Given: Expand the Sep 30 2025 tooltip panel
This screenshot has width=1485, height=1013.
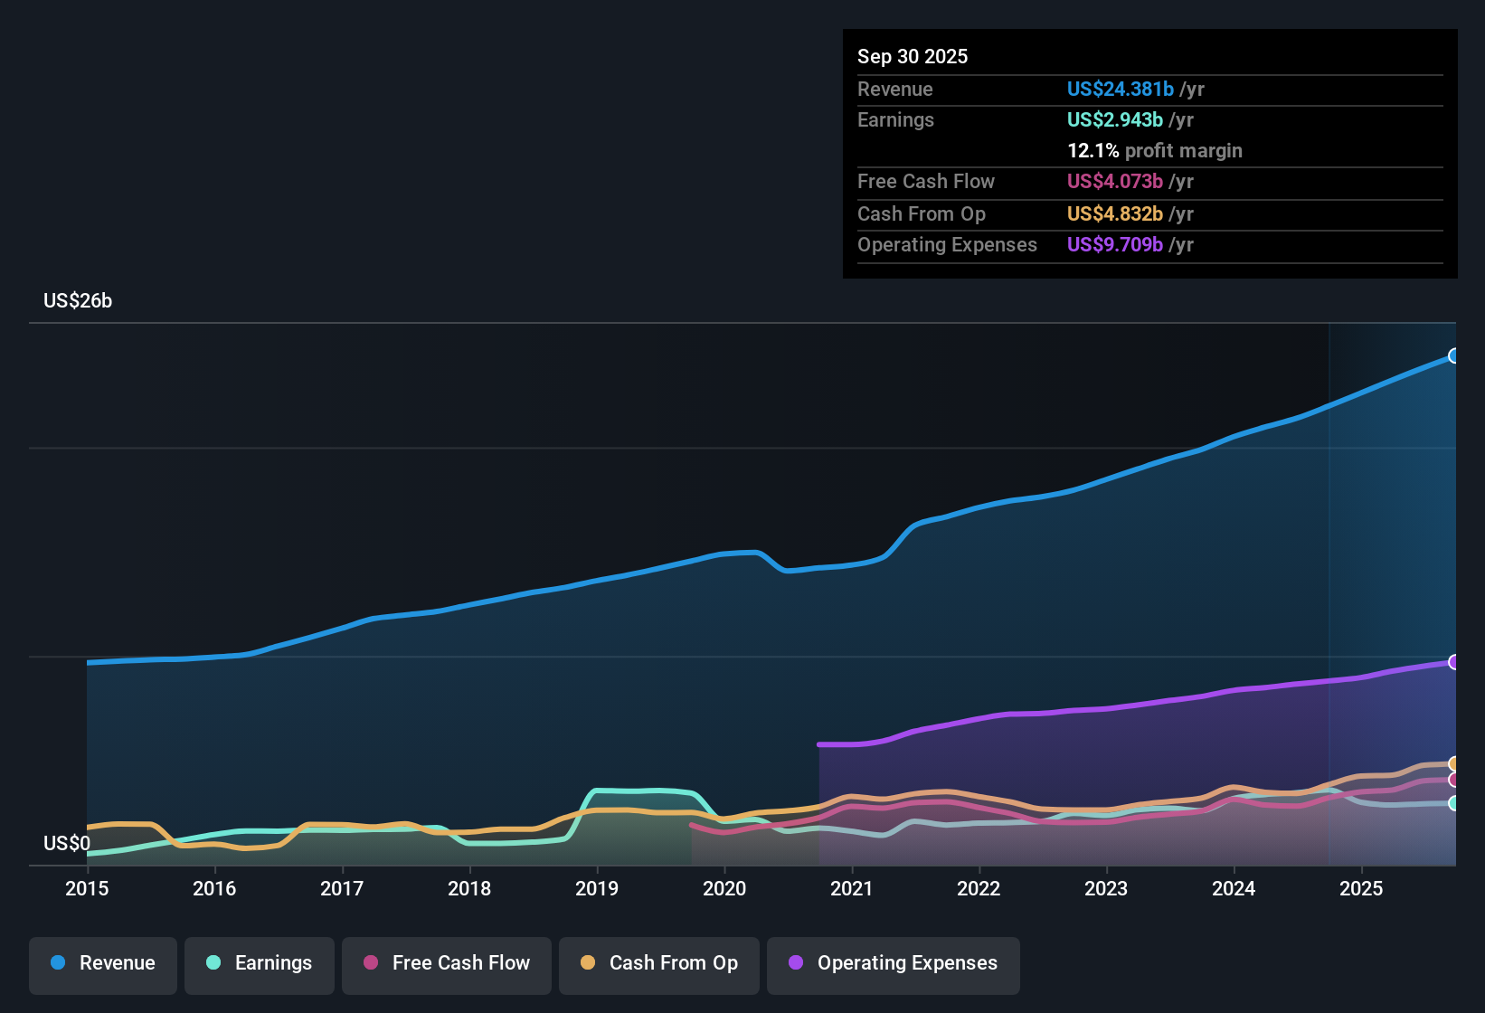Looking at the screenshot, I should [913, 56].
